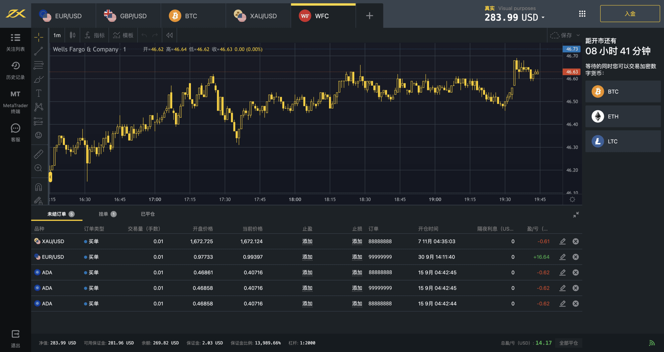Click the 全部平仓 close all button
The image size is (664, 352).
(x=568, y=343)
